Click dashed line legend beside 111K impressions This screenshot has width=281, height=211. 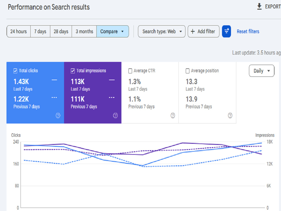coord(112,98)
